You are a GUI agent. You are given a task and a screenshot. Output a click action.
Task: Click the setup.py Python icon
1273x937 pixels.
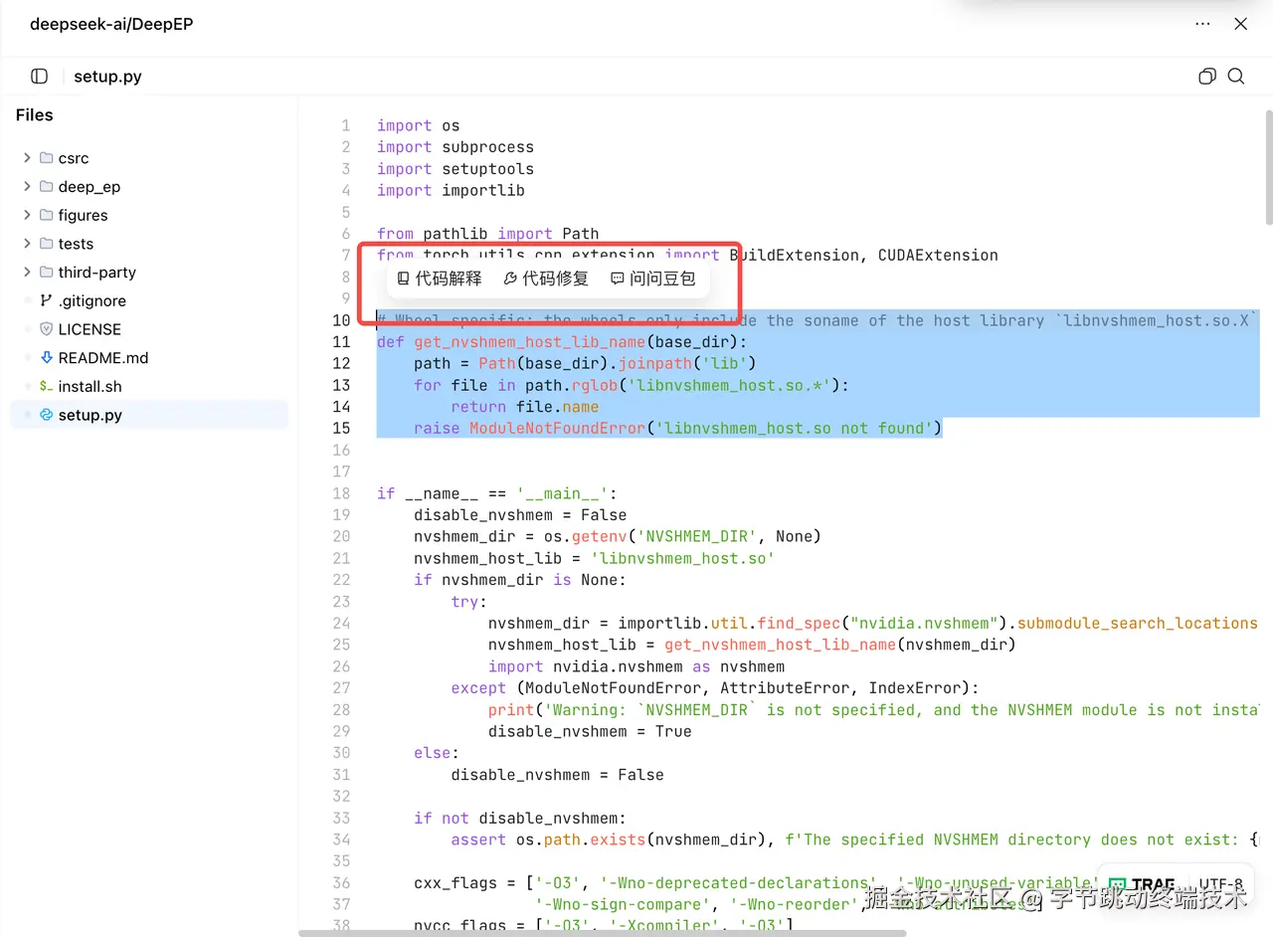[x=46, y=415]
